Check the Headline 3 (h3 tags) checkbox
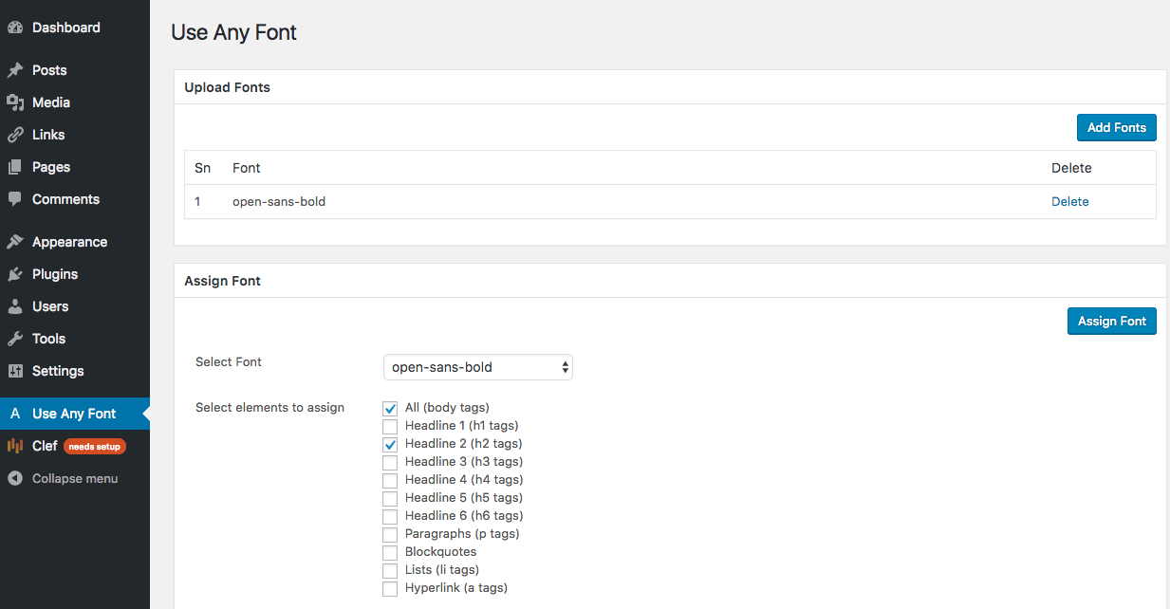 [390, 462]
